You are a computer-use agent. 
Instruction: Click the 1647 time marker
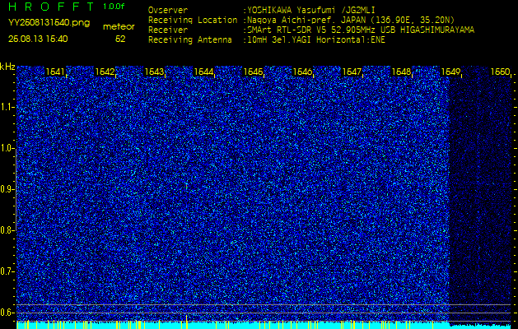click(x=352, y=72)
